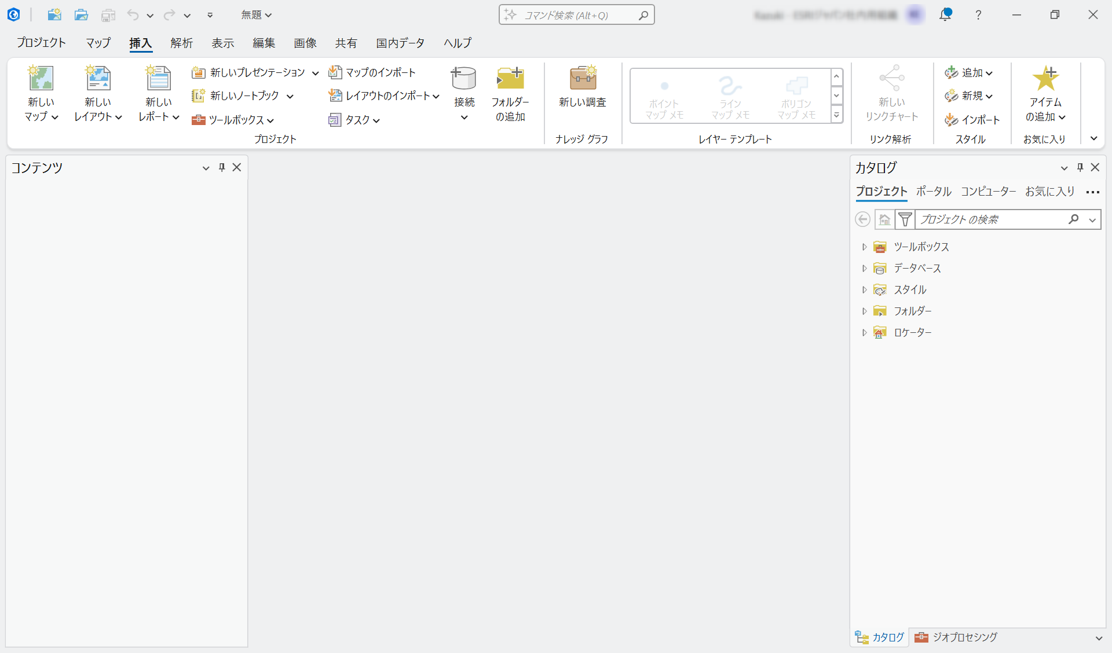The width and height of the screenshot is (1112, 653).
Task: Expand the データベース tree node
Action: point(864,269)
